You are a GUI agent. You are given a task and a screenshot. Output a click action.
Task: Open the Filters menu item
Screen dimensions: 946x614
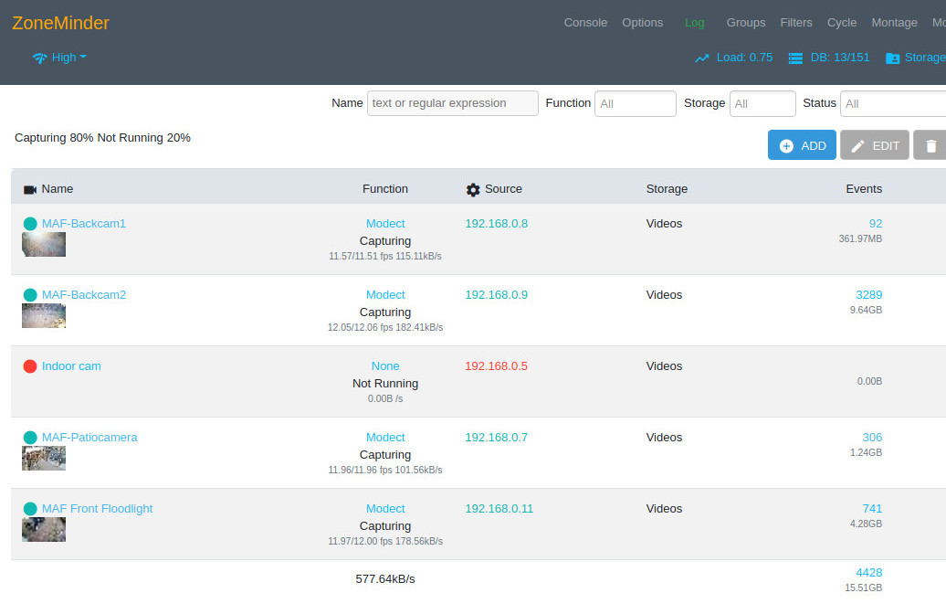pyautogui.click(x=795, y=23)
